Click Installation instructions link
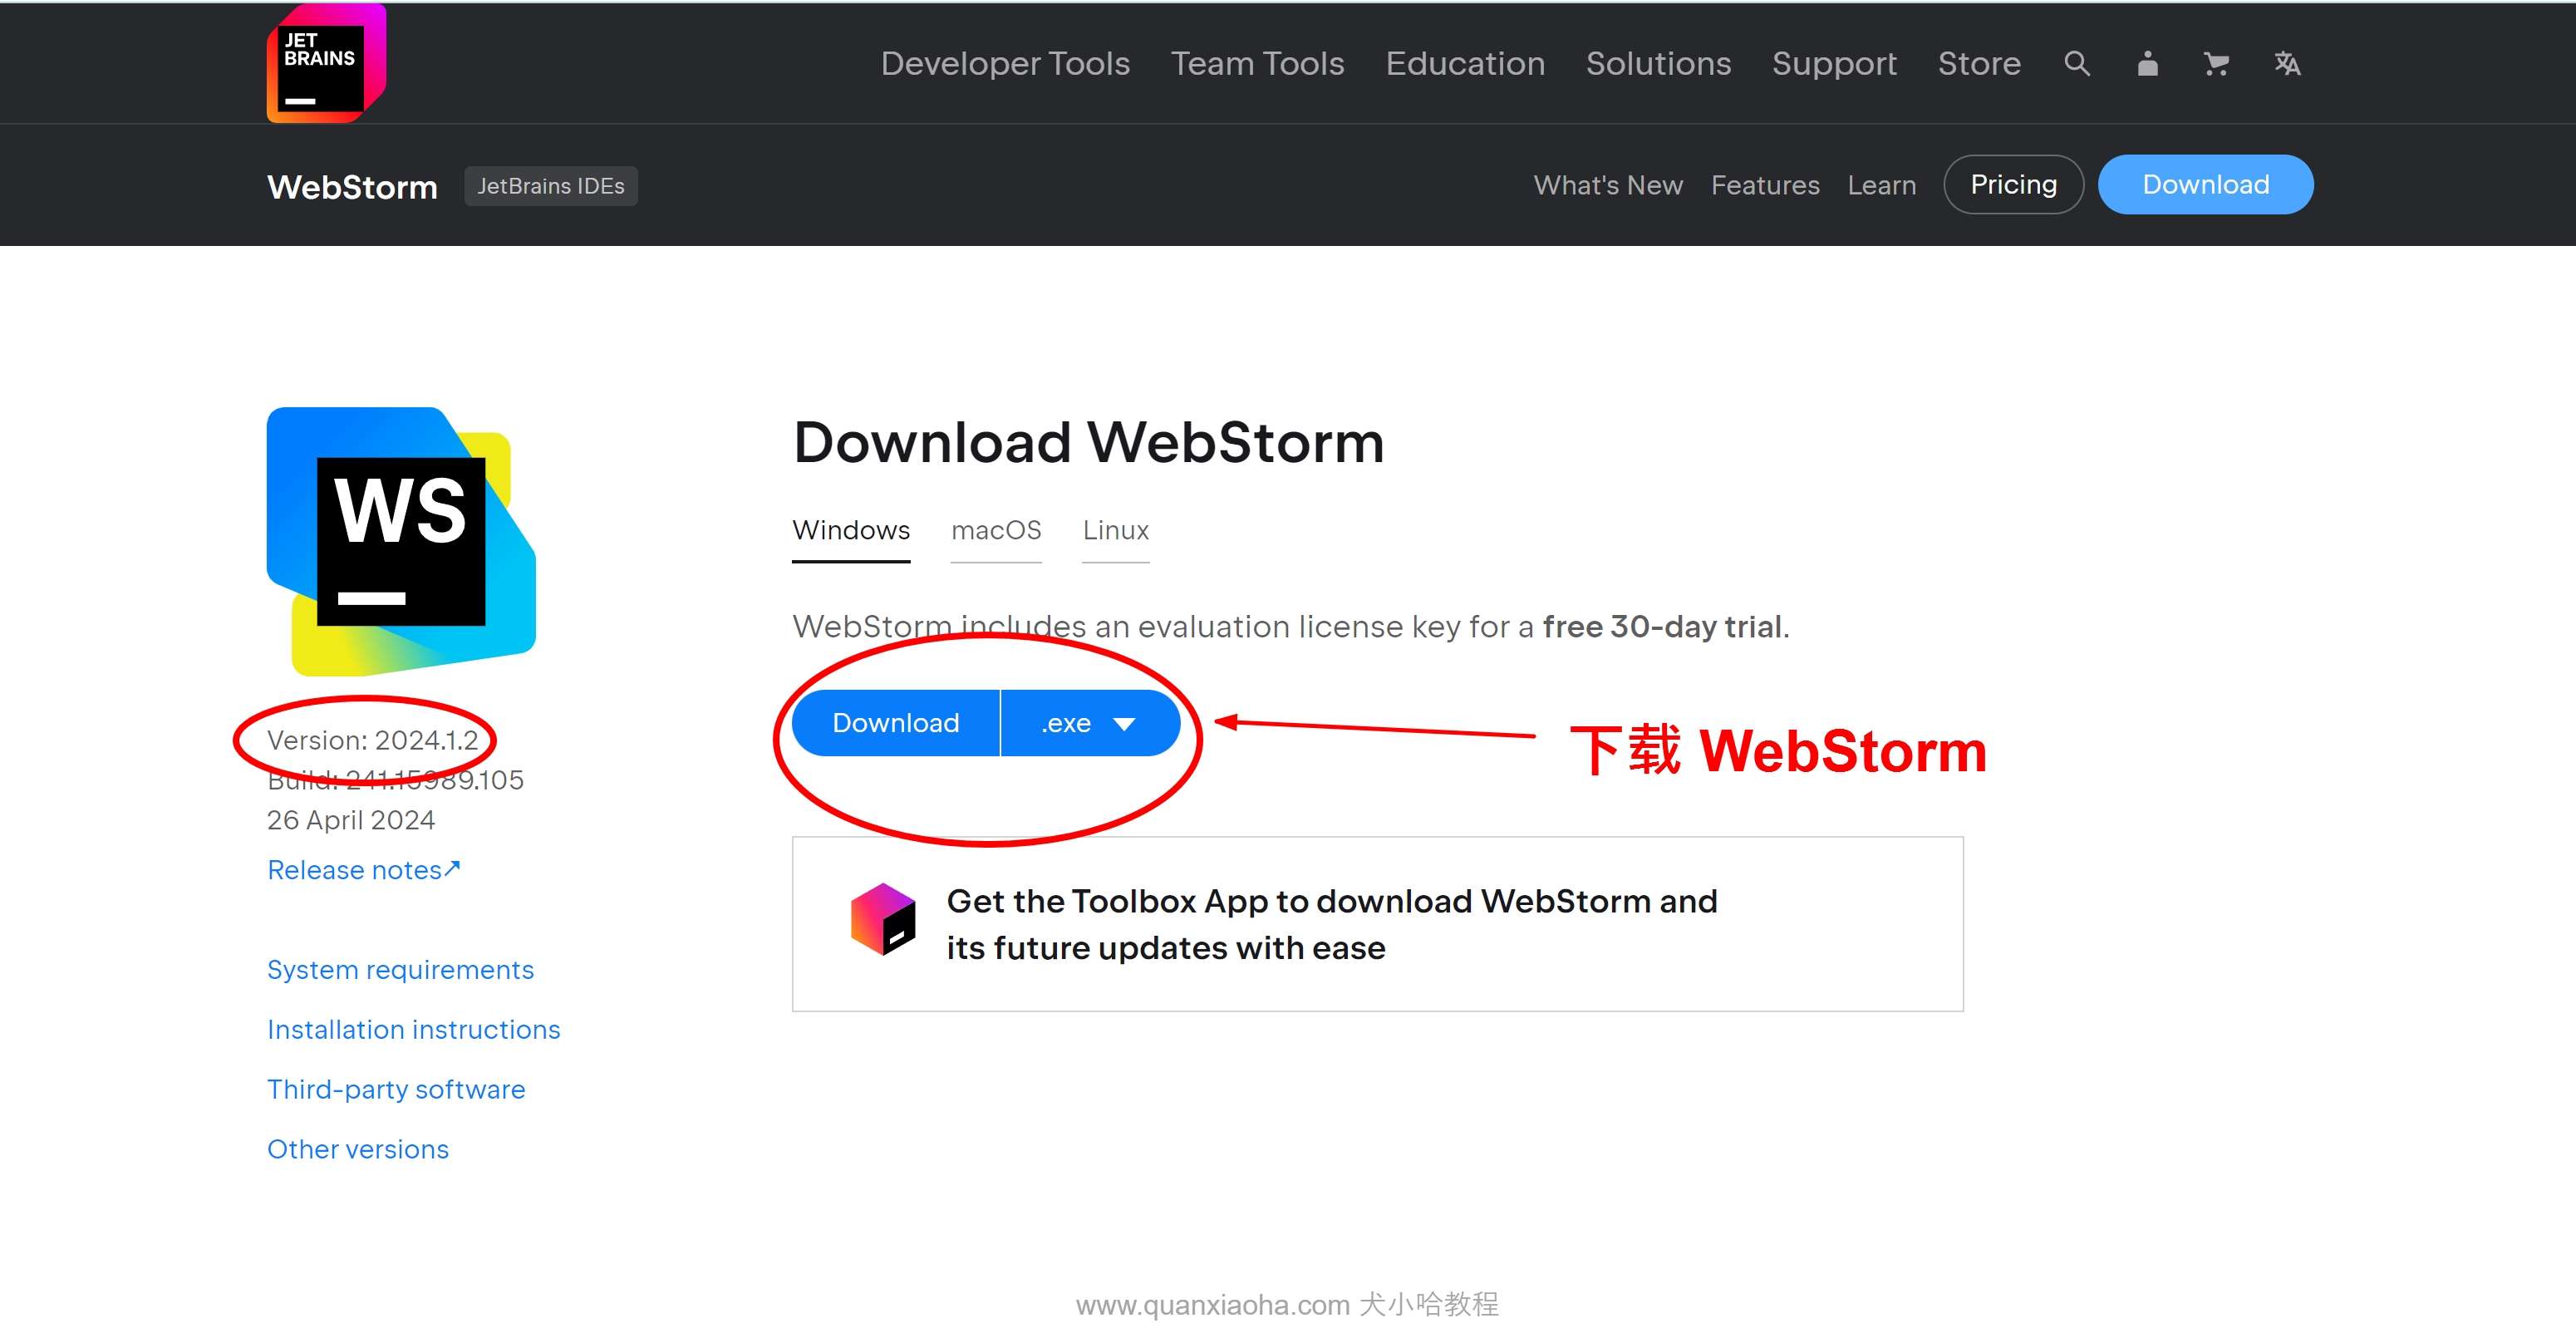The image size is (2576, 1333). tap(413, 1029)
